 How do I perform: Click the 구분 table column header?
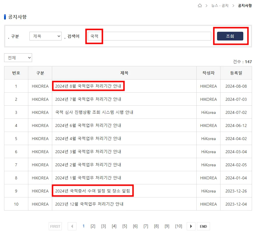[x=40, y=73]
